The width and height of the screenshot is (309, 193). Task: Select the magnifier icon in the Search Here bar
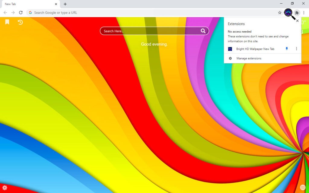point(203,31)
